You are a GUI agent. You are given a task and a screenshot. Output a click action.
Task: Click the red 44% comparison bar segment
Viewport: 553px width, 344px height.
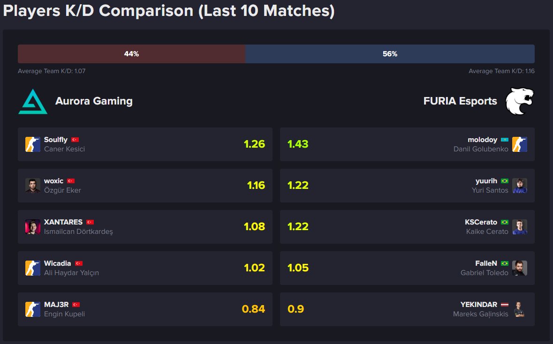click(131, 54)
